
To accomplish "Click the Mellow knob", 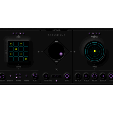I will click(95, 76).
